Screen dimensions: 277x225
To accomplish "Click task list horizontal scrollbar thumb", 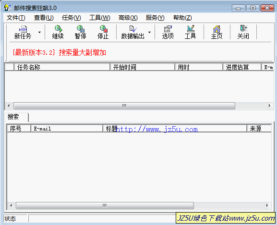I will 124,106.
